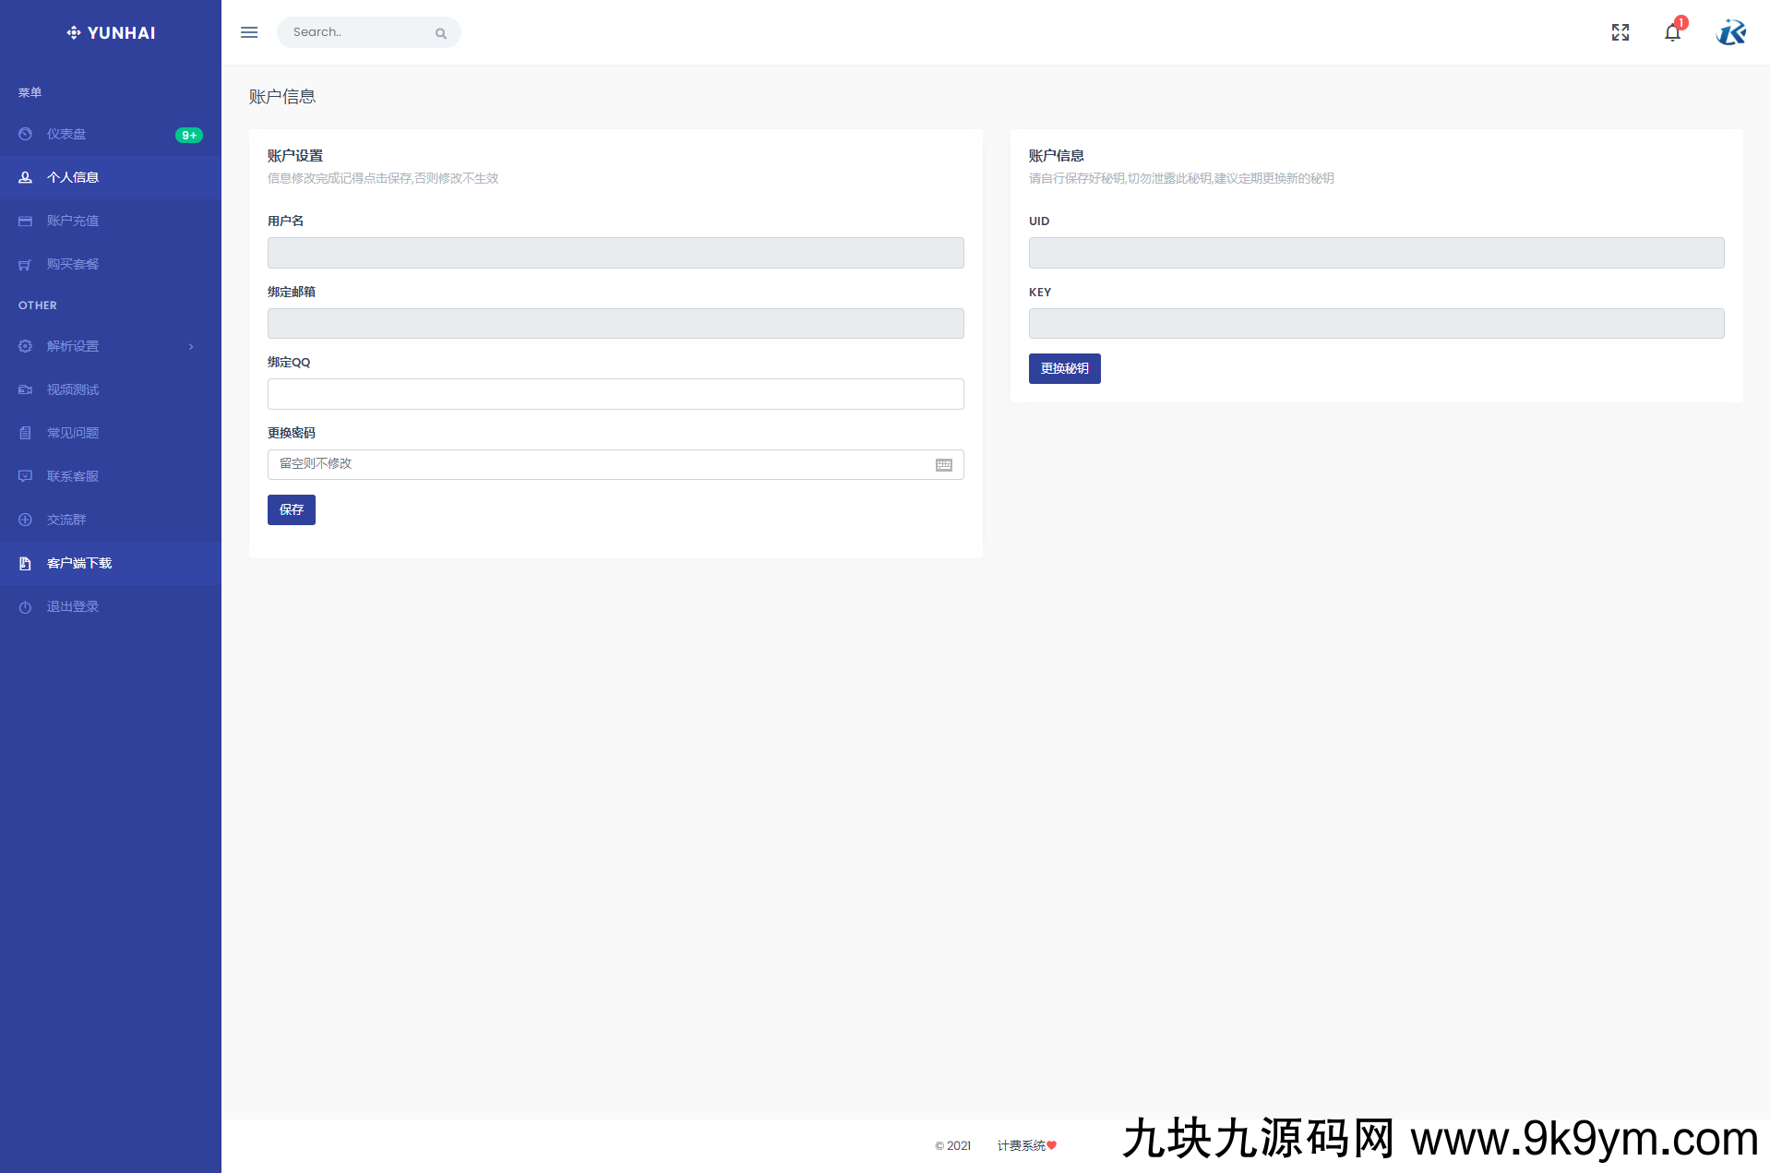Viewport: 1770px width, 1173px height.
Task: Click the 退出登录 power icon
Action: coord(25,606)
